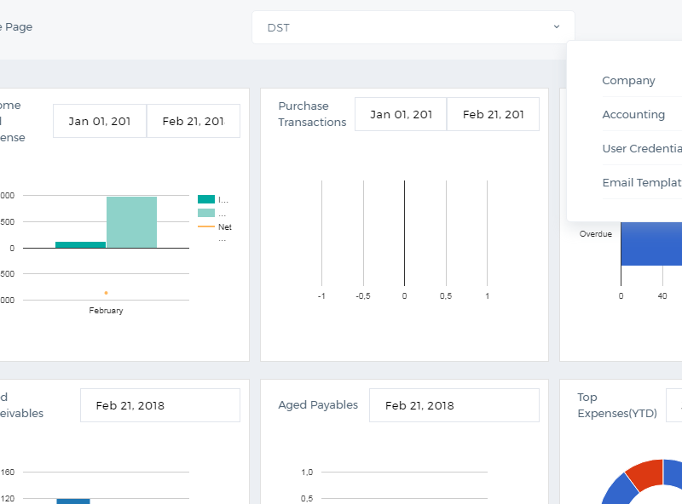Set Income and Expense start date Jan 01
Image resolution: width=682 pixels, height=504 pixels.
(x=100, y=121)
